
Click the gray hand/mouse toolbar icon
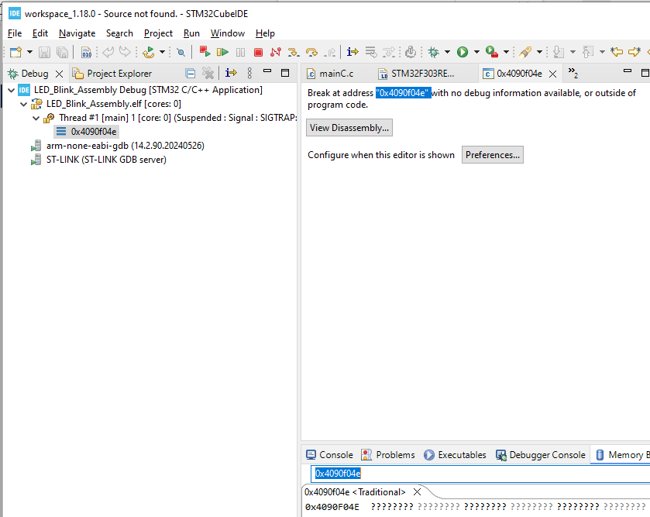pyautogui.click(x=411, y=52)
